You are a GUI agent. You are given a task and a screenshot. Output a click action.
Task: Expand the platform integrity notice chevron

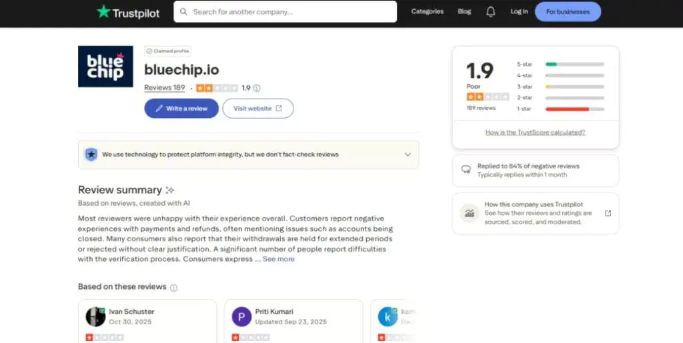click(x=408, y=155)
